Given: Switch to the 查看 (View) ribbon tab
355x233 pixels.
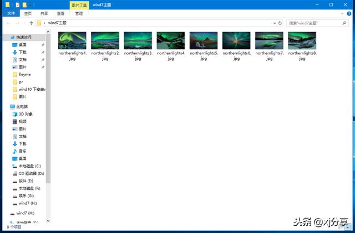Looking at the screenshot, I should click(x=60, y=14).
